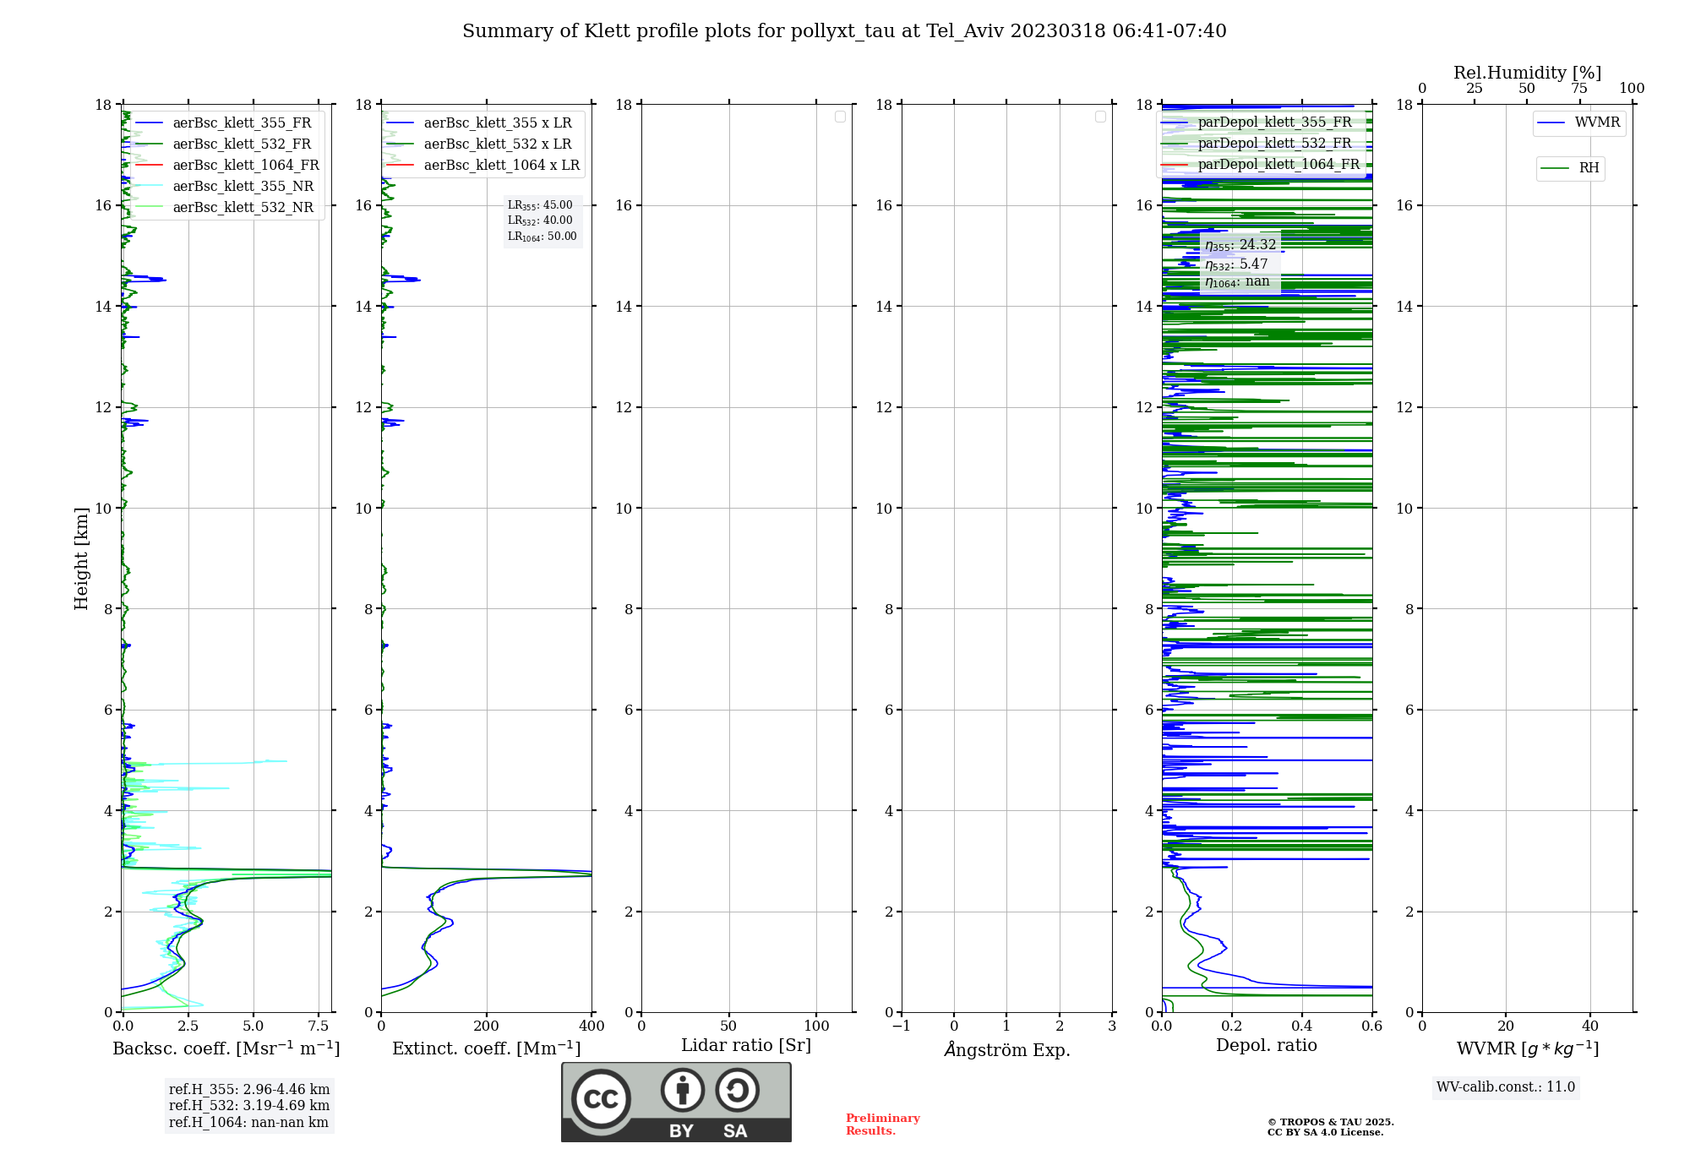The height and width of the screenshot is (1149, 1690).
Task: Click the SA share-alike circular arrow icon
Action: 737,1090
